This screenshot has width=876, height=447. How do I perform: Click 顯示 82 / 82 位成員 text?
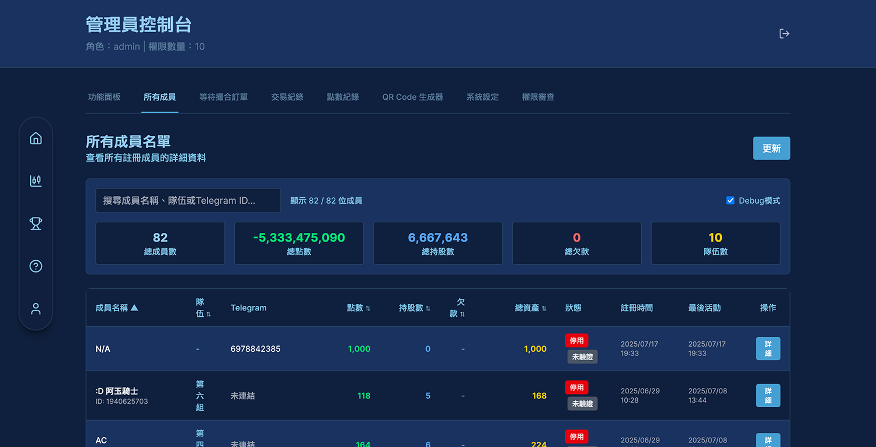[326, 201]
